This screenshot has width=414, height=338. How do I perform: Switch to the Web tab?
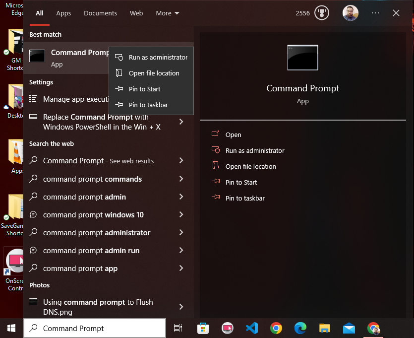pos(136,13)
